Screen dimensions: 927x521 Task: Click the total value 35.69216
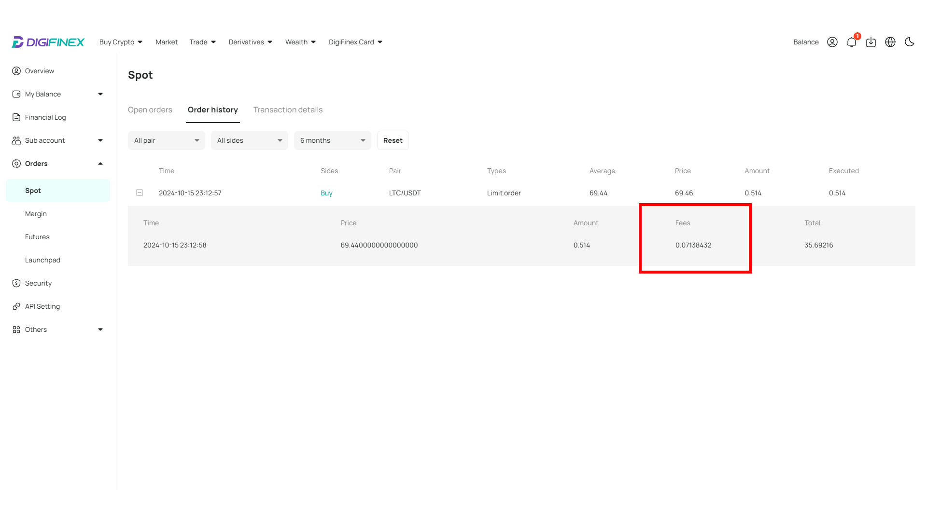click(x=819, y=245)
